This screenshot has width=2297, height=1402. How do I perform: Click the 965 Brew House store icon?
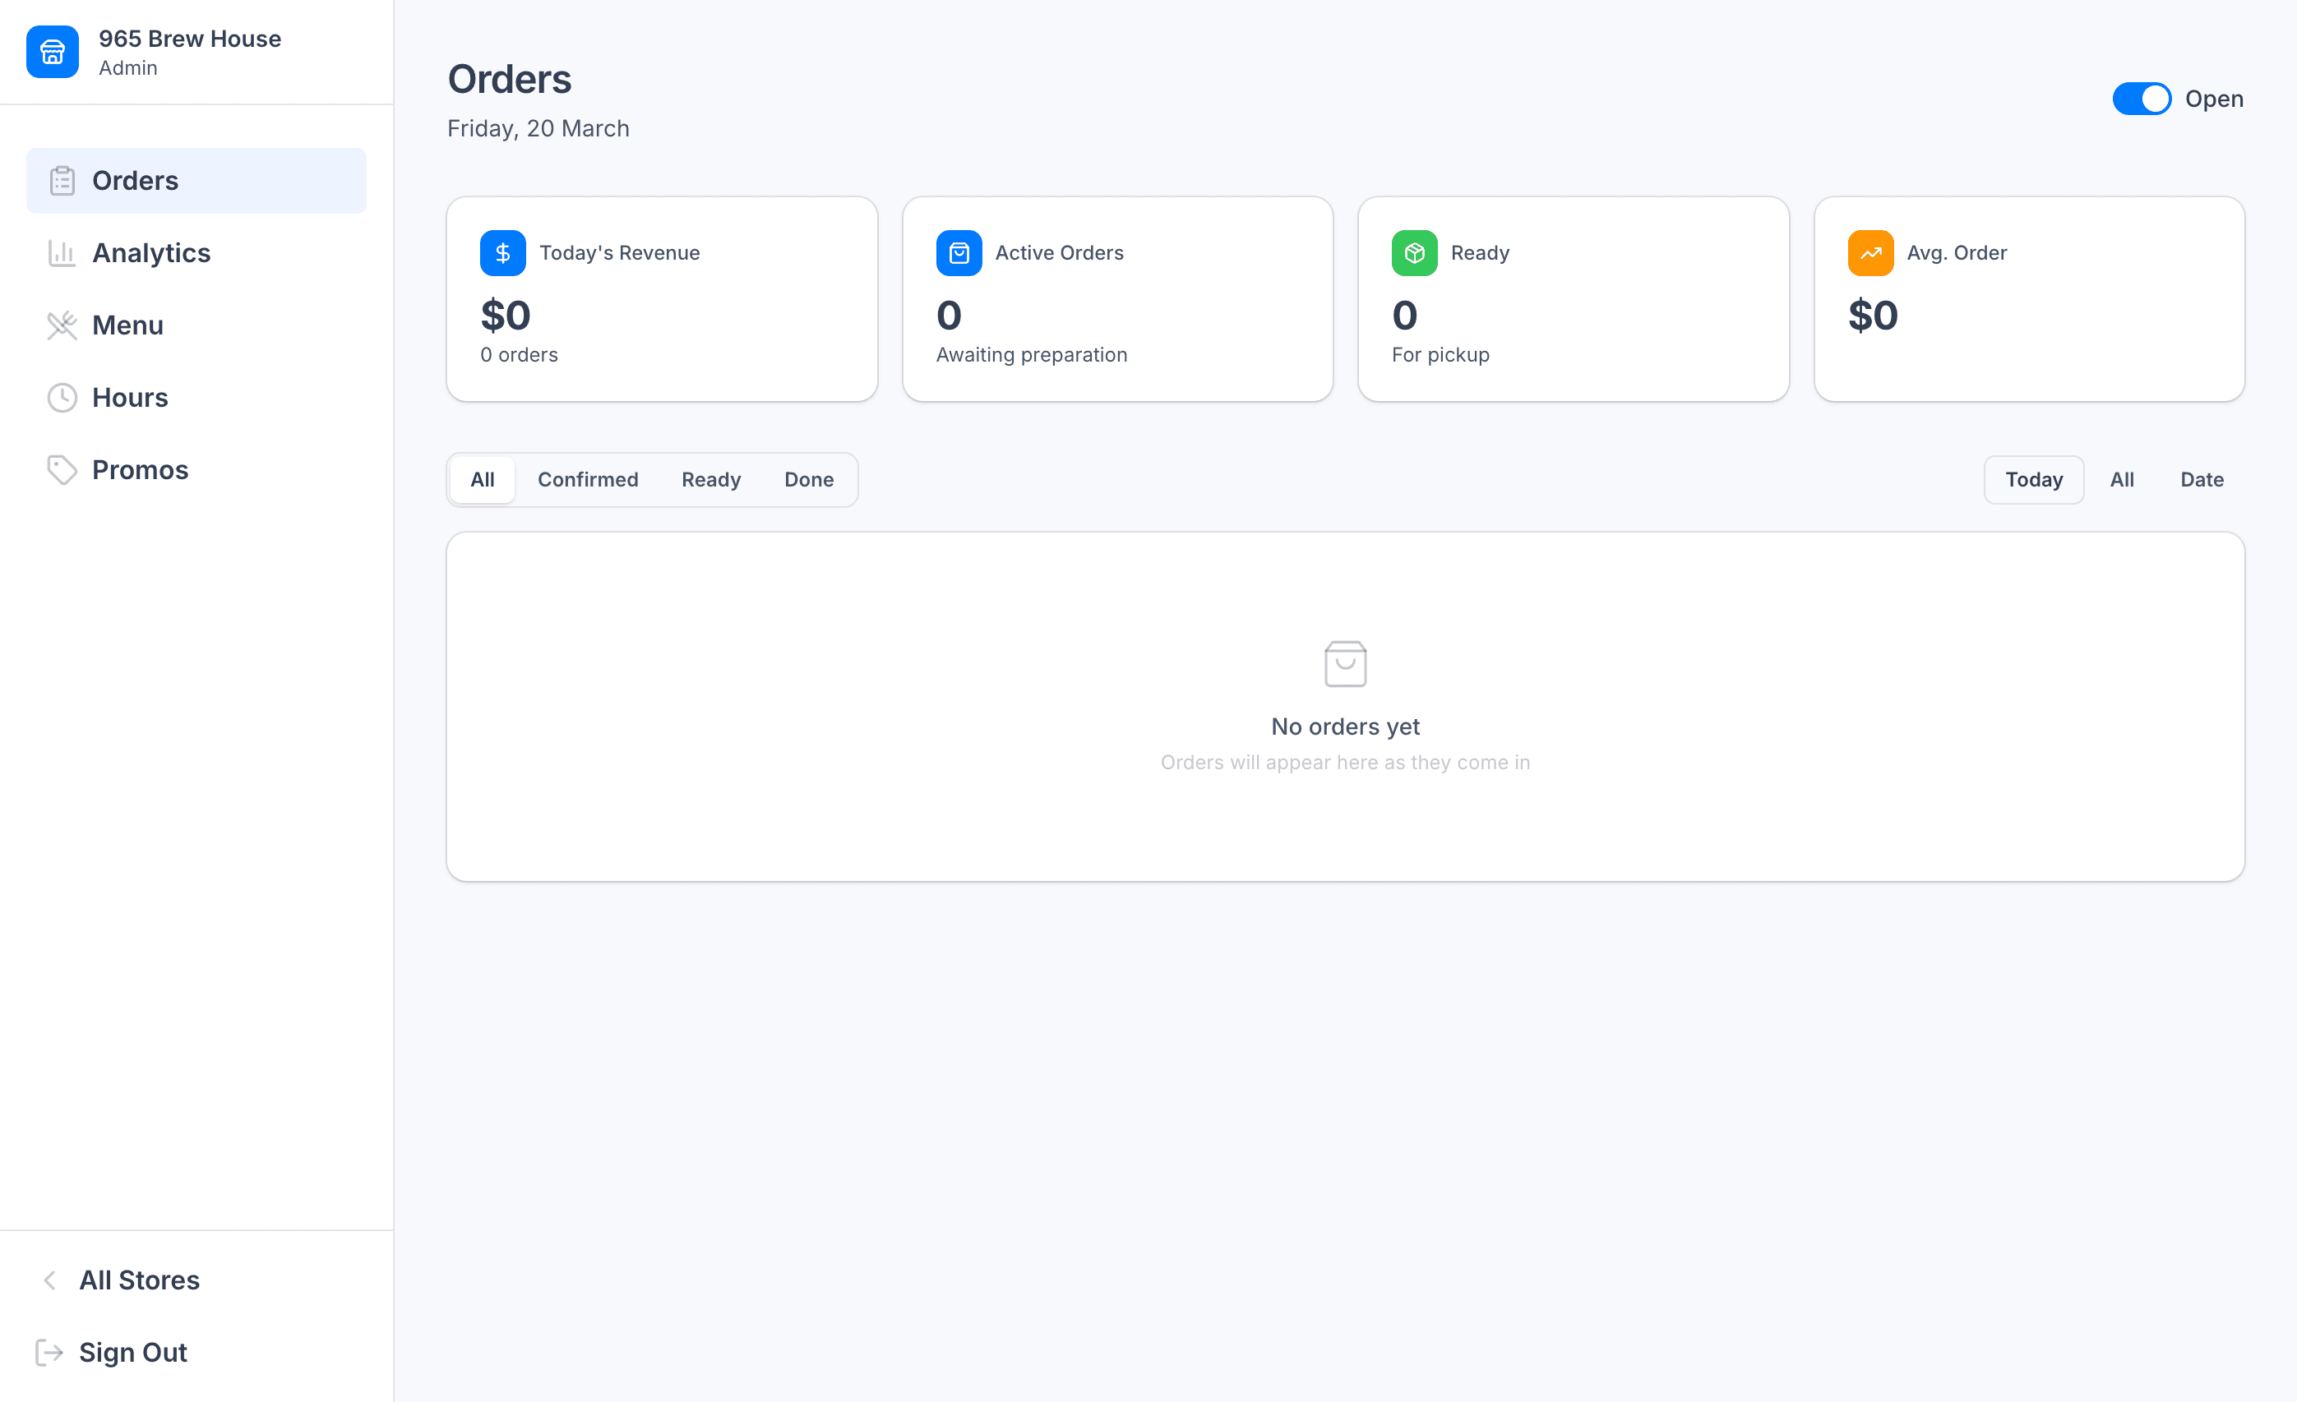tap(53, 52)
